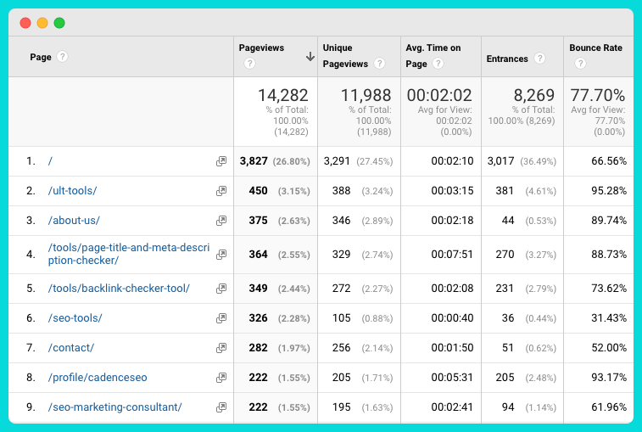Open /ult-tools/ page in new window icon
The width and height of the screenshot is (642, 432).
point(221,191)
